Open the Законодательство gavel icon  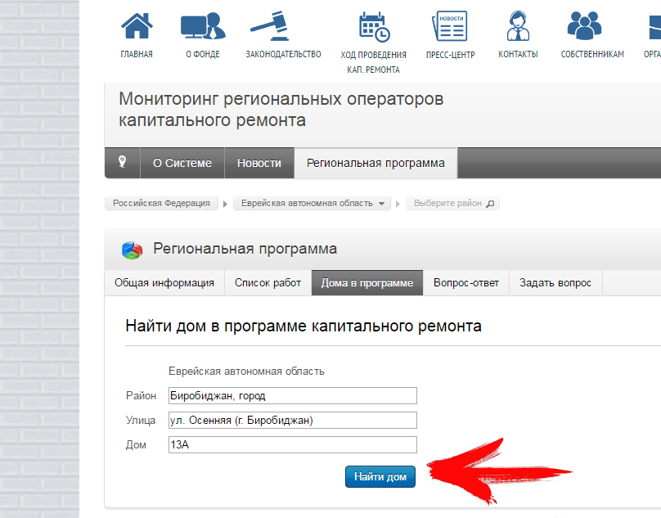click(270, 26)
